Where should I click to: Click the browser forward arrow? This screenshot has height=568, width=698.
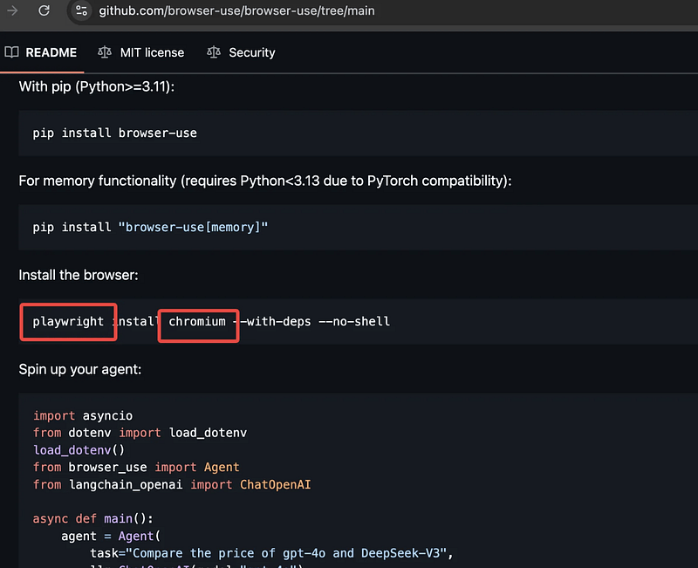pos(12,10)
